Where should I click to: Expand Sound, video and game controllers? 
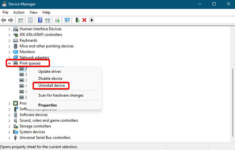point(9,120)
